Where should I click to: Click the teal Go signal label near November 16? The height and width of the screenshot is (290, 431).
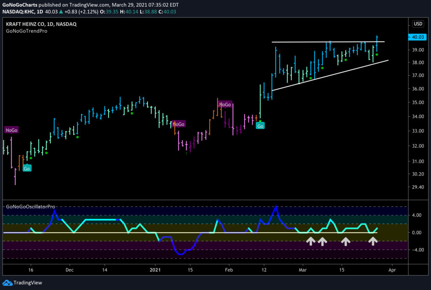point(27,168)
